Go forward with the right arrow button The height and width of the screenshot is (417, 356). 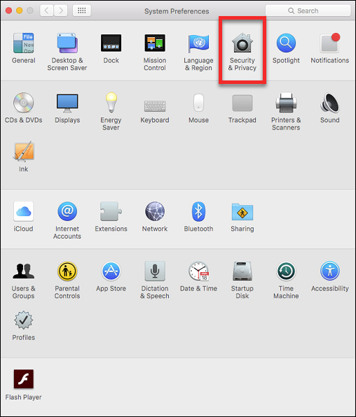pyautogui.click(x=61, y=10)
